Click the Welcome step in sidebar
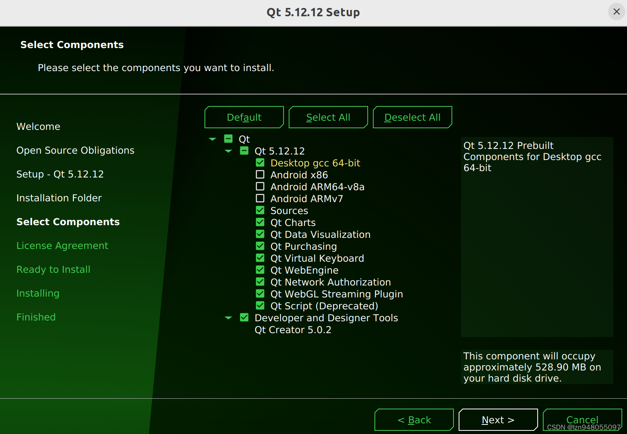This screenshot has height=434, width=627. (x=39, y=127)
